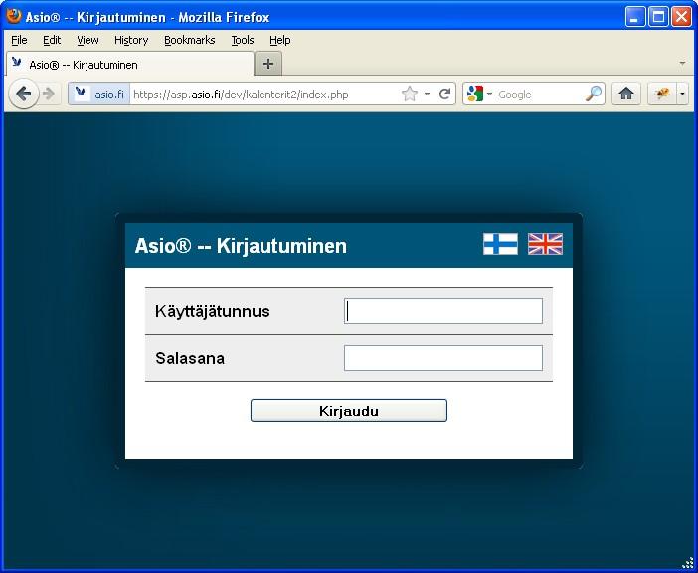Click the Käyttäjätunnus label
This screenshot has height=573, width=698.
213,311
